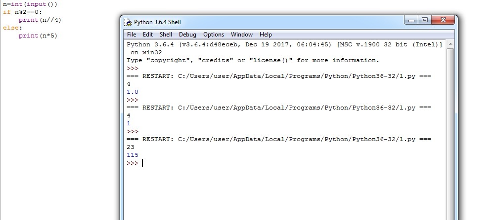Minimize the Python 3.6.4 Shell window

(411, 21)
